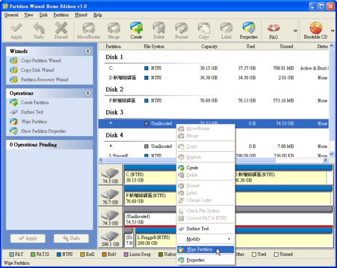The height and width of the screenshot is (268, 337).
Task: Click the NTFS legend color box
Action: (59, 255)
